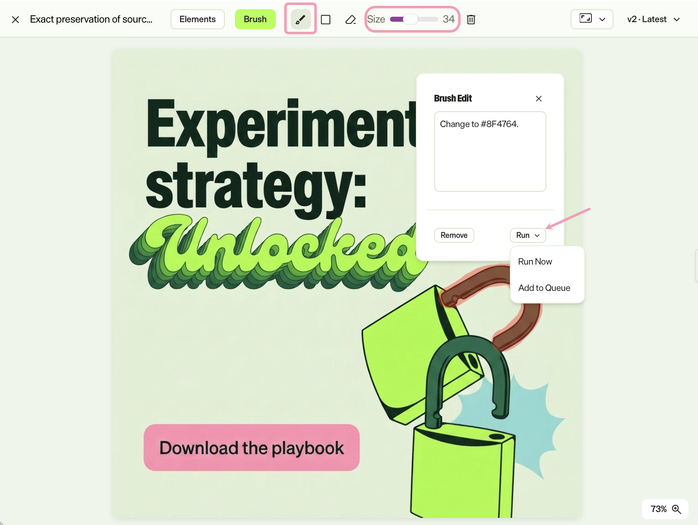The height and width of the screenshot is (525, 698).
Task: Expand the aspect ratio dropdown chevron
Action: pos(602,19)
